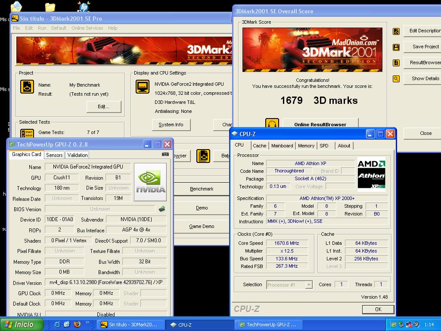Switch to the Validation tab in GPU-Z

(78, 155)
